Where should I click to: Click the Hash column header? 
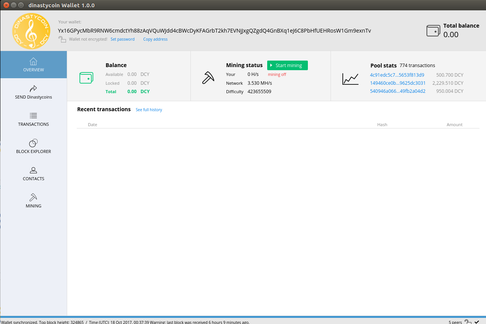tap(382, 125)
